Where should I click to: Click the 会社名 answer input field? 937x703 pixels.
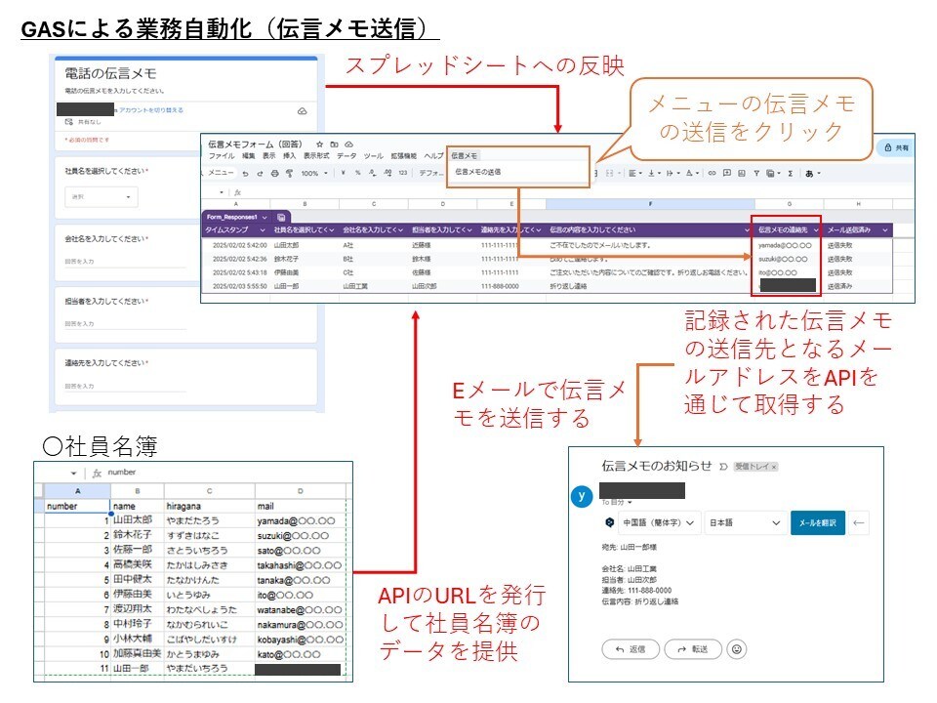126,262
